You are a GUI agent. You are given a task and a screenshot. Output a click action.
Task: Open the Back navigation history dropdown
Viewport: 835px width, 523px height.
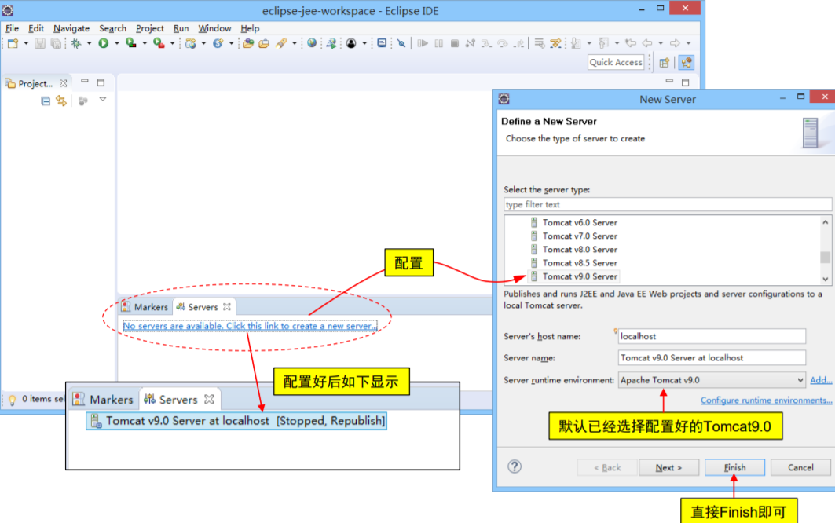click(x=661, y=44)
